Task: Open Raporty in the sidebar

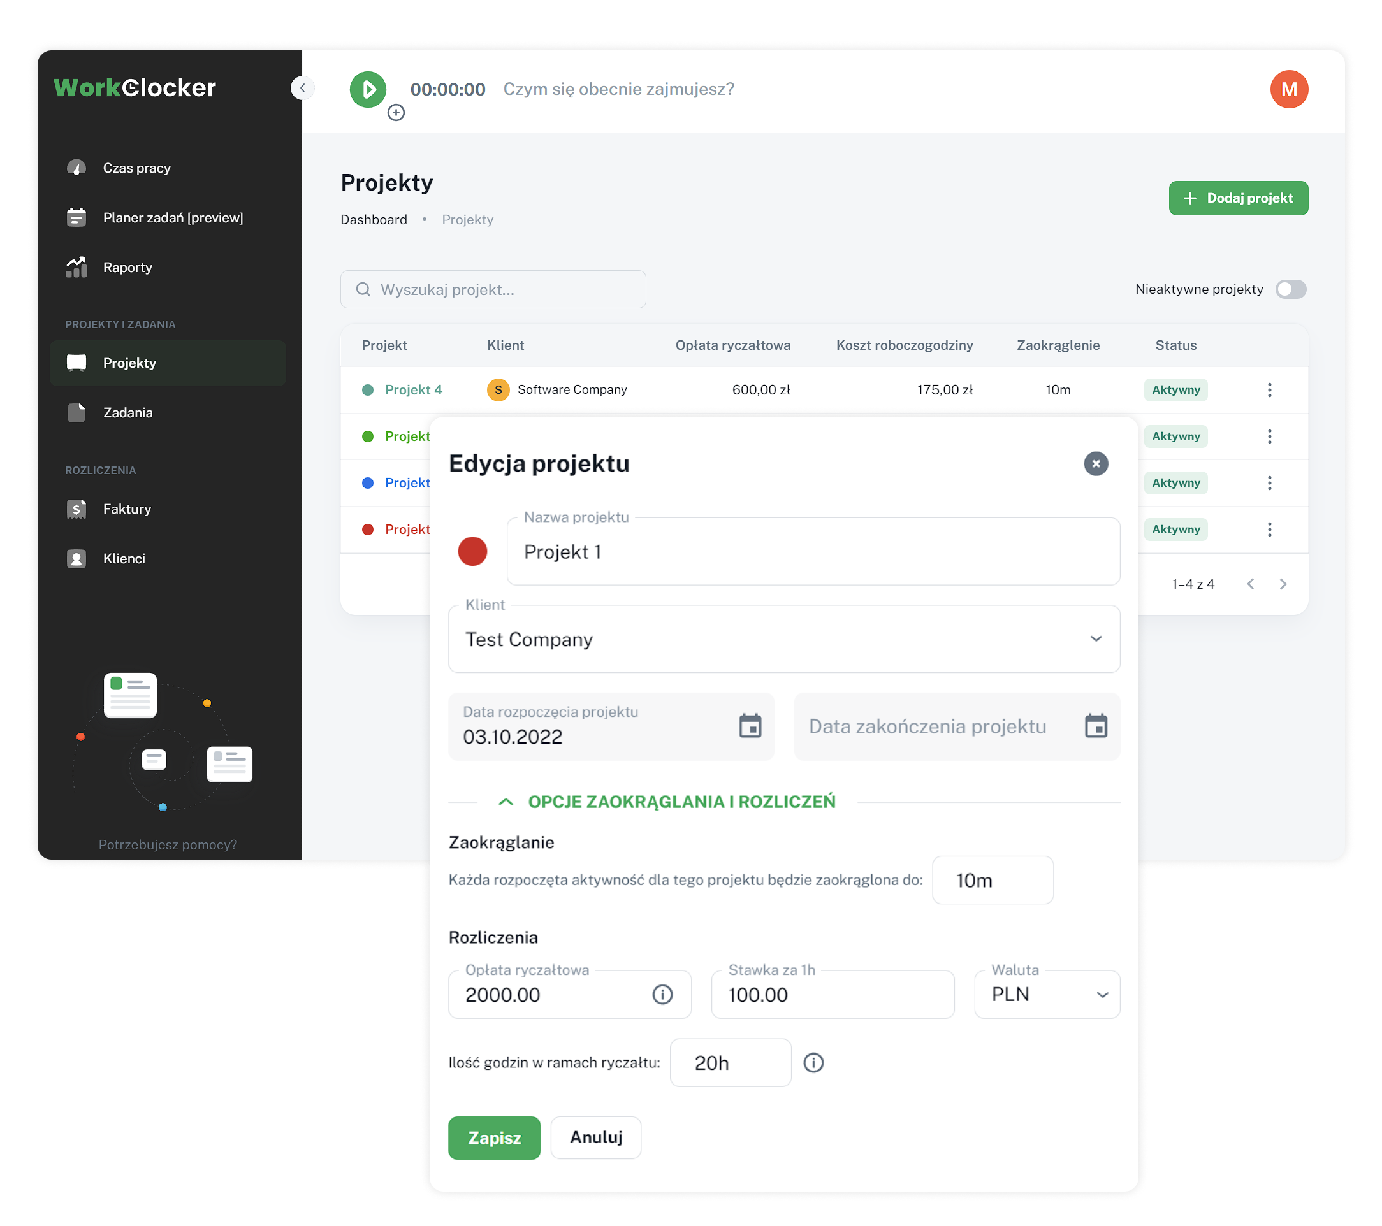Action: pyautogui.click(x=127, y=268)
